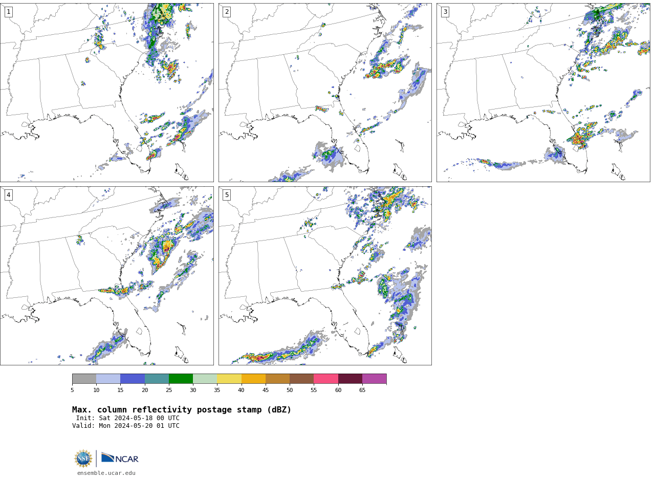The image size is (655, 479).
Task: Open ensemble member 4 reflectivity map
Action: (x=106, y=276)
